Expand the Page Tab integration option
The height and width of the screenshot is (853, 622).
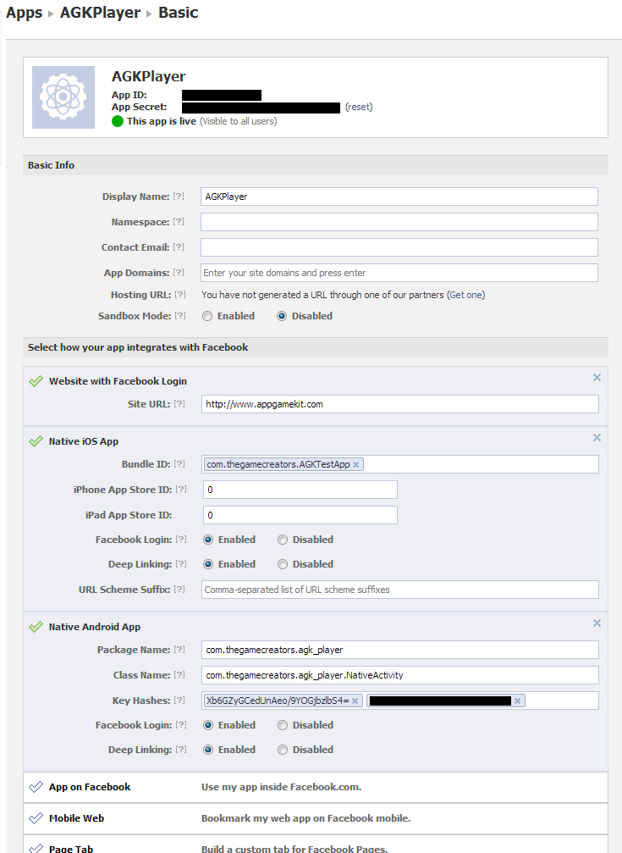click(x=70, y=847)
